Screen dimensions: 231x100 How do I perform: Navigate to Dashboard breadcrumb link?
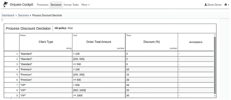click(x=8, y=15)
